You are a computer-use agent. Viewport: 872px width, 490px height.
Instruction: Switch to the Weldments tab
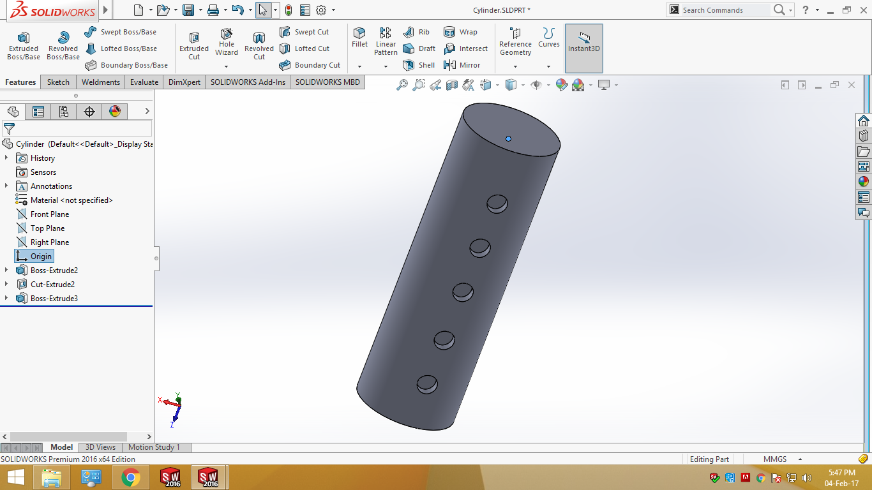[101, 82]
